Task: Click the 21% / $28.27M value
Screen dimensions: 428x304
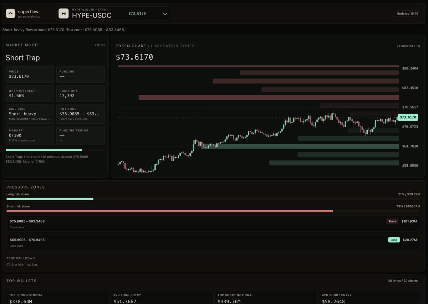Action: [x=409, y=194]
